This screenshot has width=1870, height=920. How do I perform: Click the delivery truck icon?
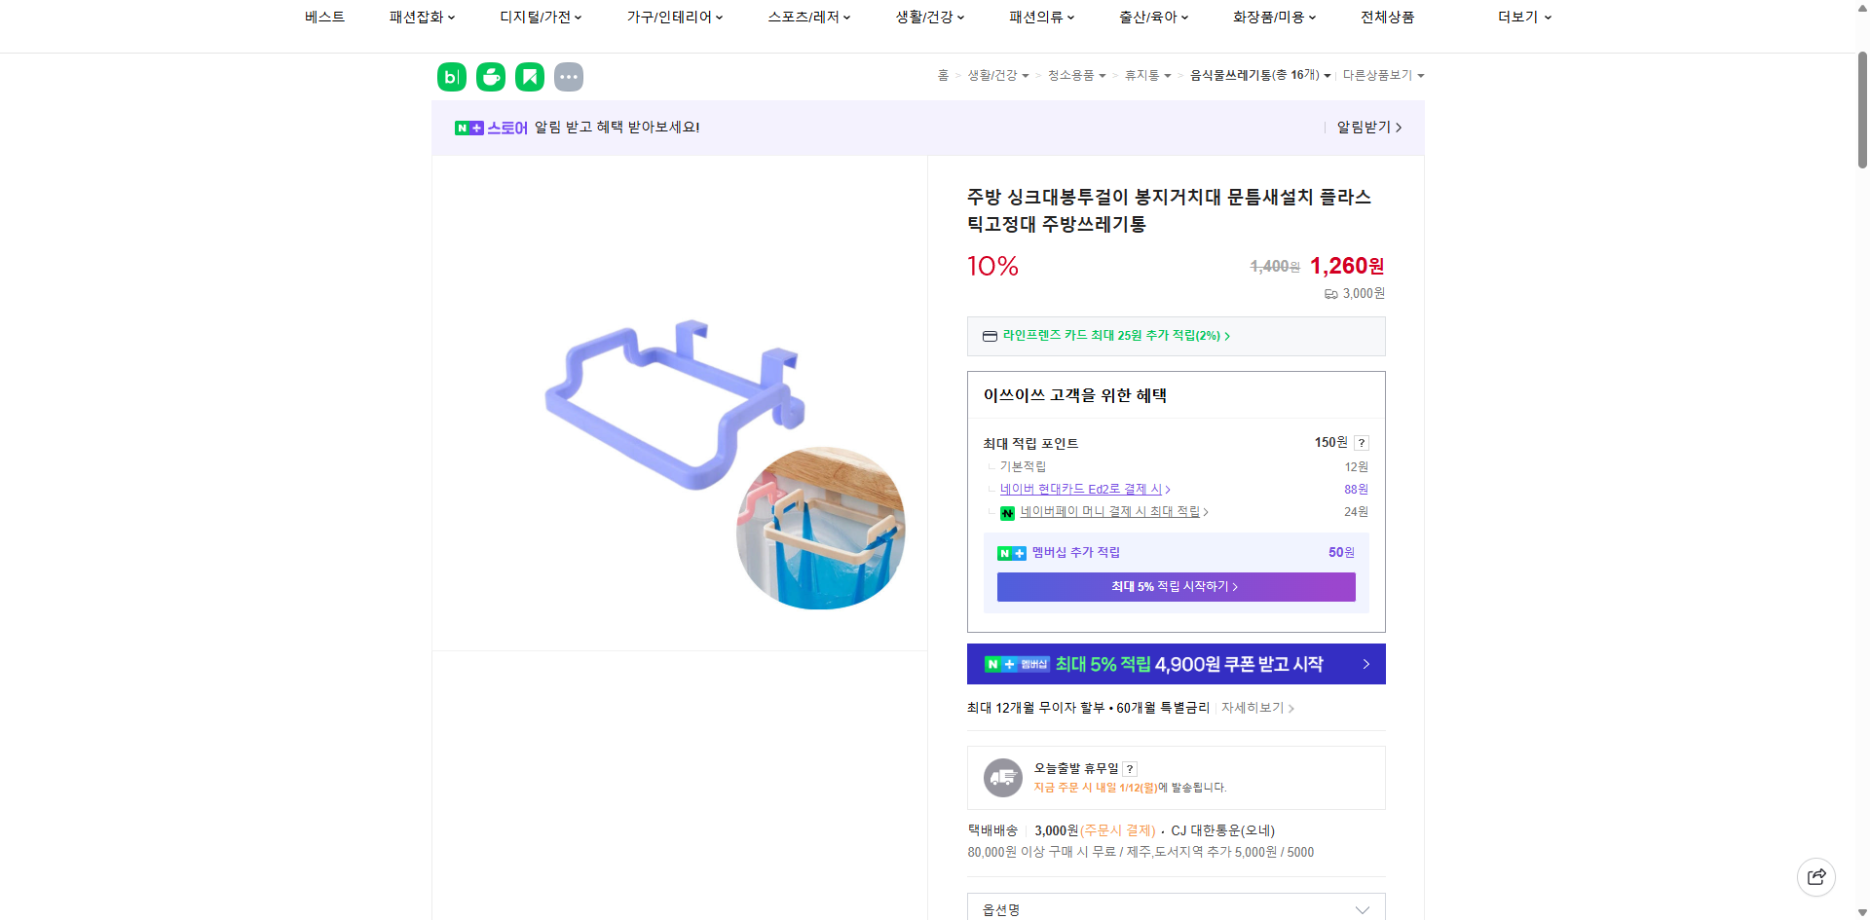[1002, 778]
